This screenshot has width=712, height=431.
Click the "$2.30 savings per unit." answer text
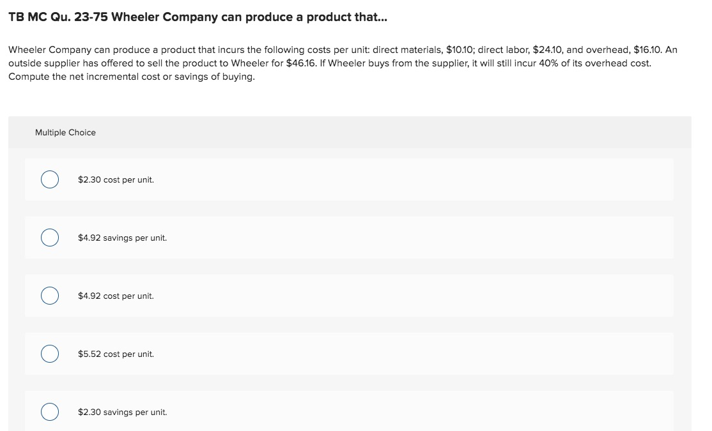click(122, 412)
